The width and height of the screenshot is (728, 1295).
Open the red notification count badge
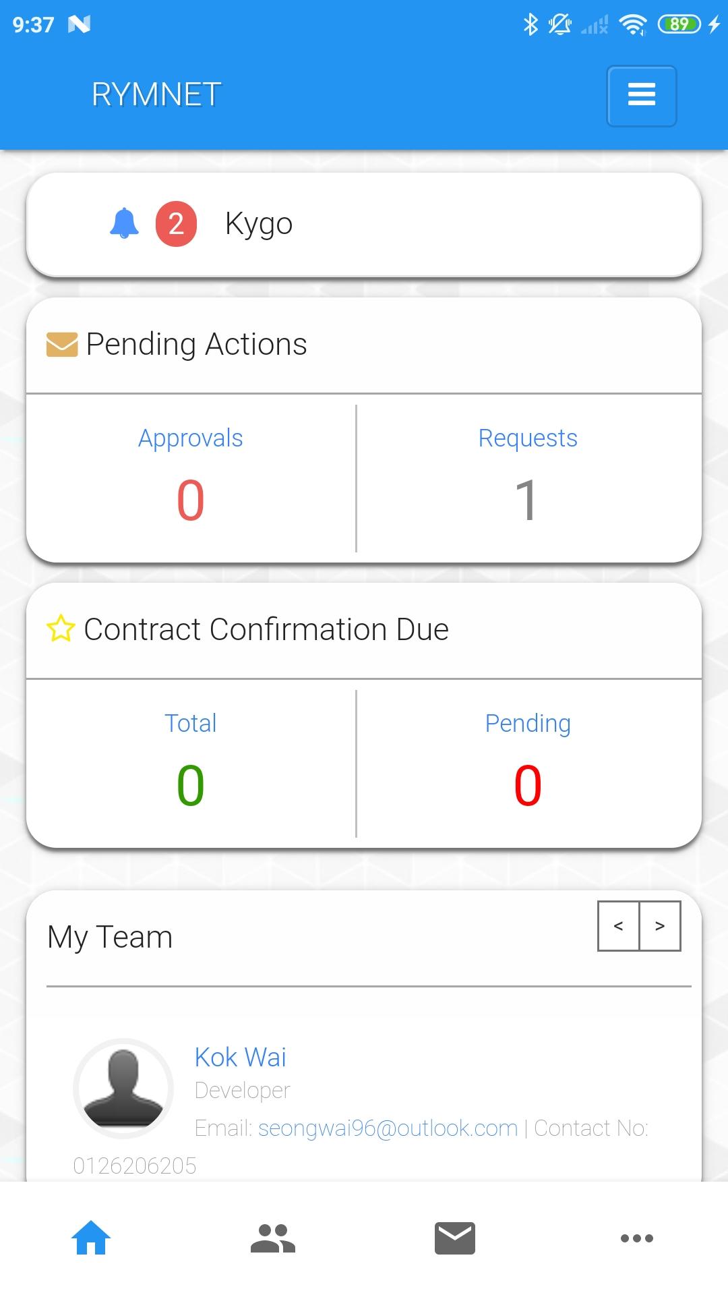[176, 224]
